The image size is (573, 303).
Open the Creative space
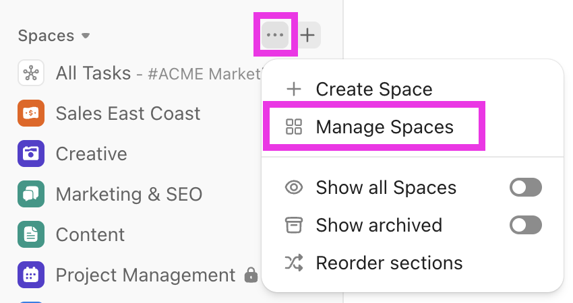[x=92, y=154]
